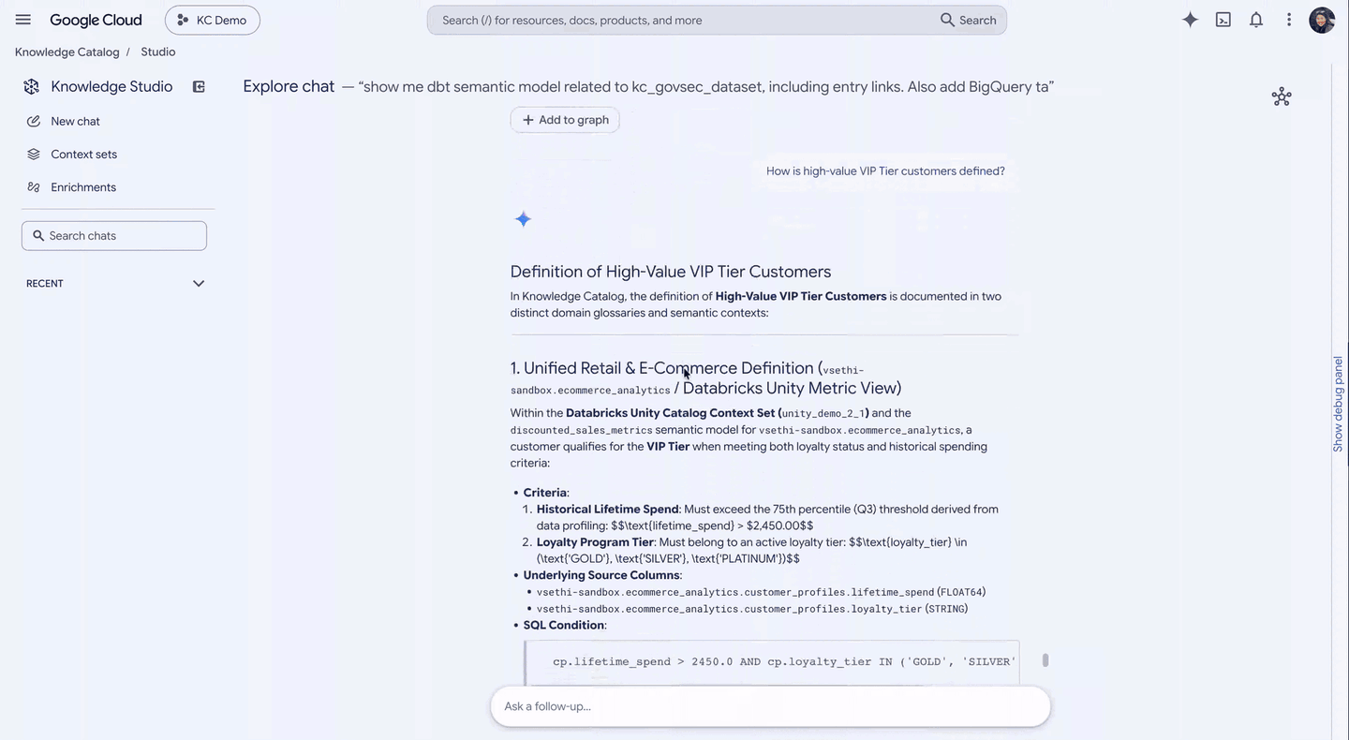Open the notifications bell

[x=1256, y=20]
